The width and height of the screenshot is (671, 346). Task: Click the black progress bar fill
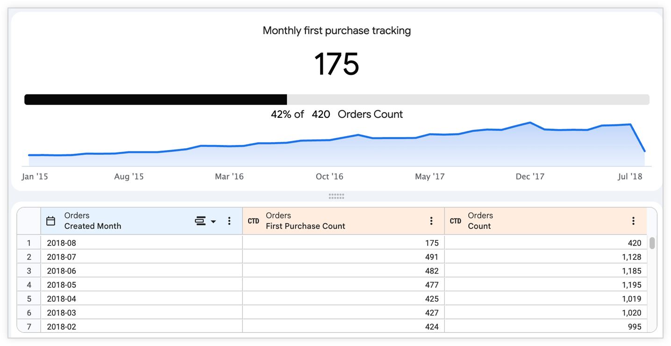tap(156, 100)
